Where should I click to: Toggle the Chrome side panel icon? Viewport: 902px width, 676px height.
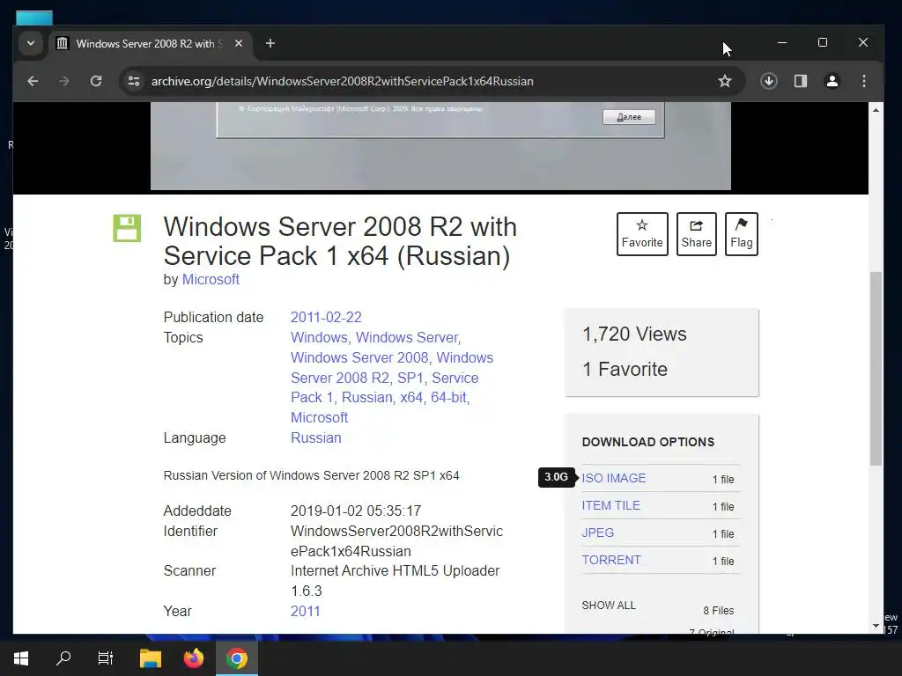coord(800,81)
